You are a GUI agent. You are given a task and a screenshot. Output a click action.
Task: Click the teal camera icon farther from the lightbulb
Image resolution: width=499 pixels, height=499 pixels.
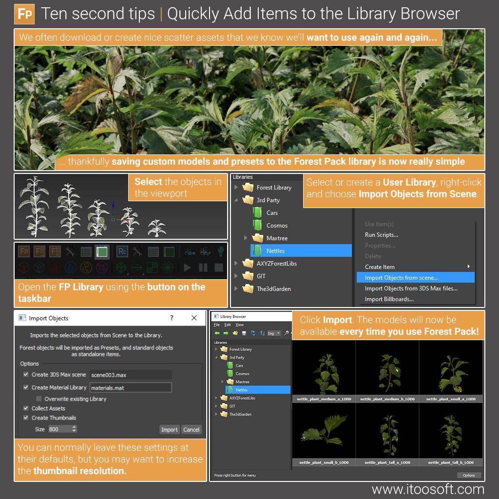(190, 251)
